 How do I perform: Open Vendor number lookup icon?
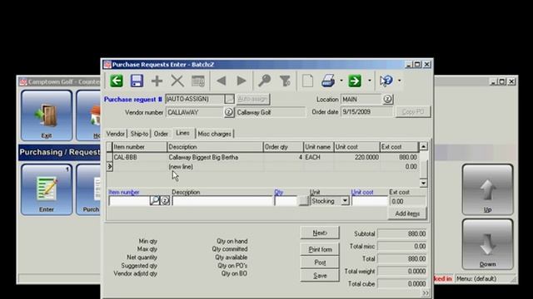(229, 112)
